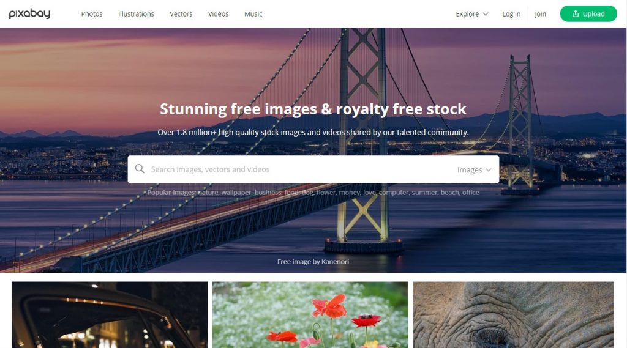Open the elephant skin close-up thumbnail
Screen dimensions: 627x348
click(514, 315)
